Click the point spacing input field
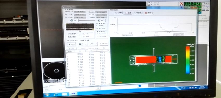This screenshot has height=98, width=221. coord(88,37)
